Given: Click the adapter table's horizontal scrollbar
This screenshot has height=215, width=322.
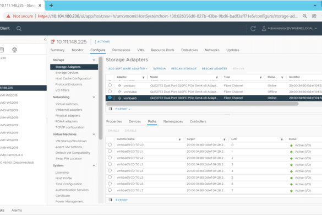Looking at the screenshot, I should tap(202, 104).
